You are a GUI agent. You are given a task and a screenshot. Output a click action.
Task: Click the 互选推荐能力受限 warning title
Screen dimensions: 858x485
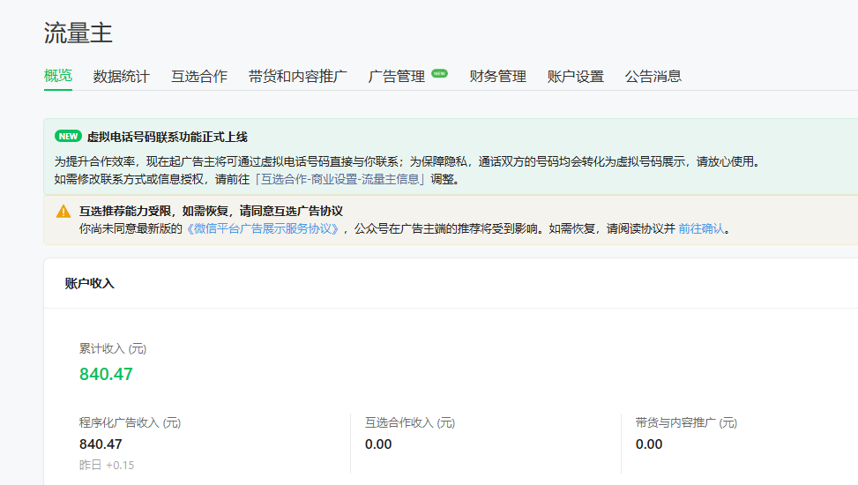coord(212,211)
